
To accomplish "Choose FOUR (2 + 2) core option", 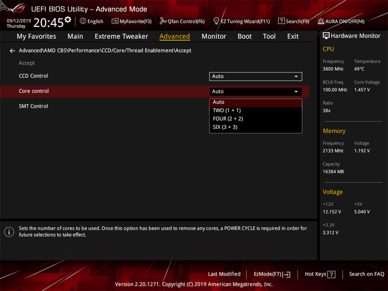I will 255,119.
